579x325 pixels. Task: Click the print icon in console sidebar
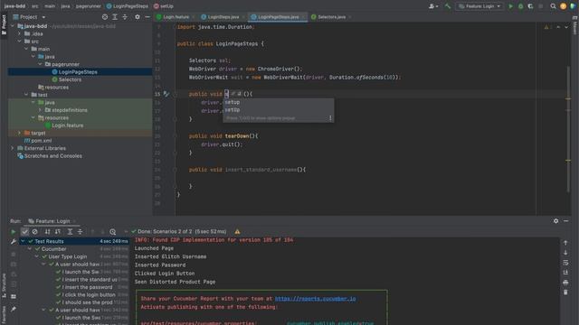tap(565, 283)
